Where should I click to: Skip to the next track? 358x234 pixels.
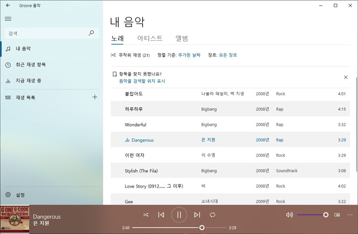197,215
